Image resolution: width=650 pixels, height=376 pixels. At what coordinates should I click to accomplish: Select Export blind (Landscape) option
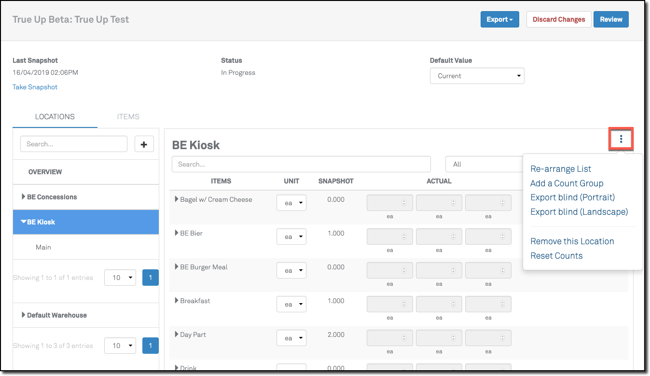coord(579,212)
